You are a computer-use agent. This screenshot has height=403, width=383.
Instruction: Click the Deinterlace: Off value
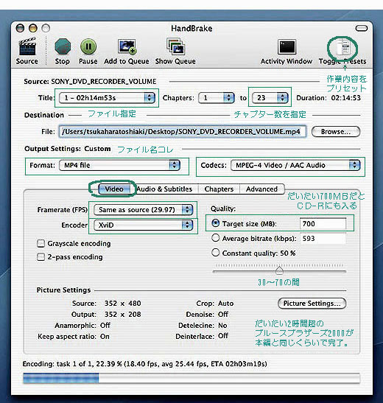[x=223, y=336]
